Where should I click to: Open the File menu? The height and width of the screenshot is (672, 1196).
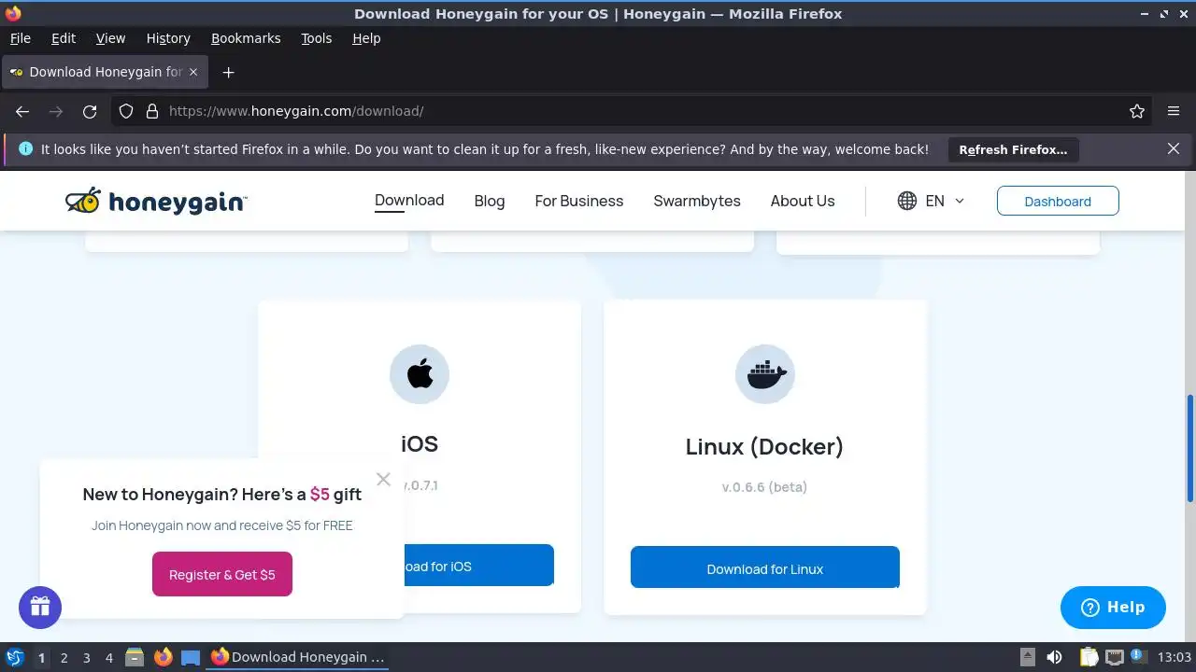point(20,38)
